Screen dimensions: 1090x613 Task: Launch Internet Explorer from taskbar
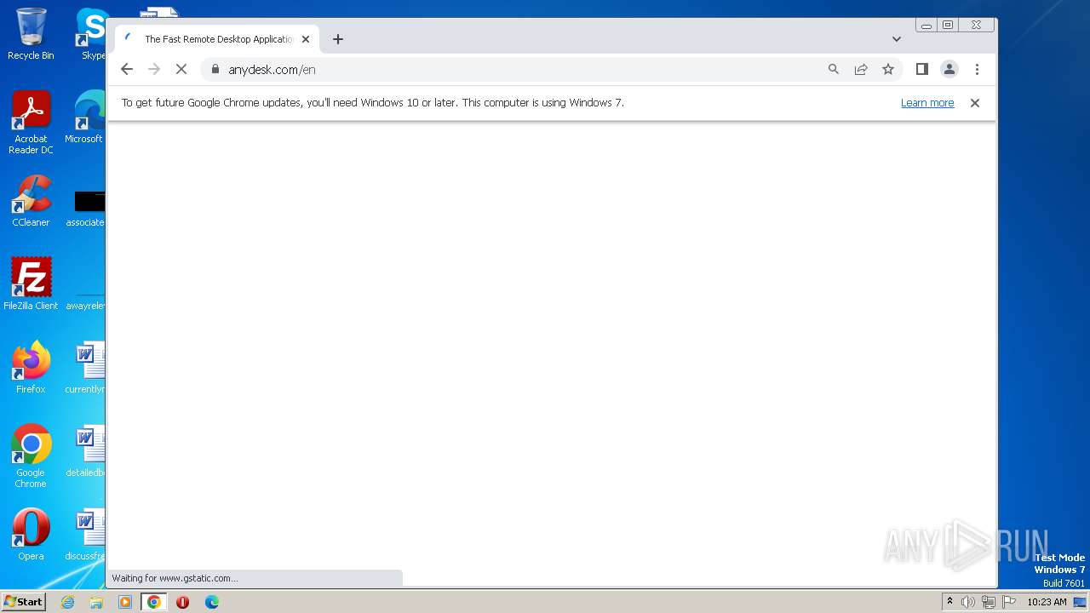67,602
